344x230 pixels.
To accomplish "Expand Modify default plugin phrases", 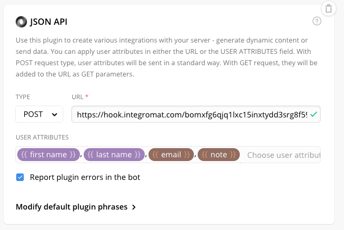I will [x=76, y=207].
